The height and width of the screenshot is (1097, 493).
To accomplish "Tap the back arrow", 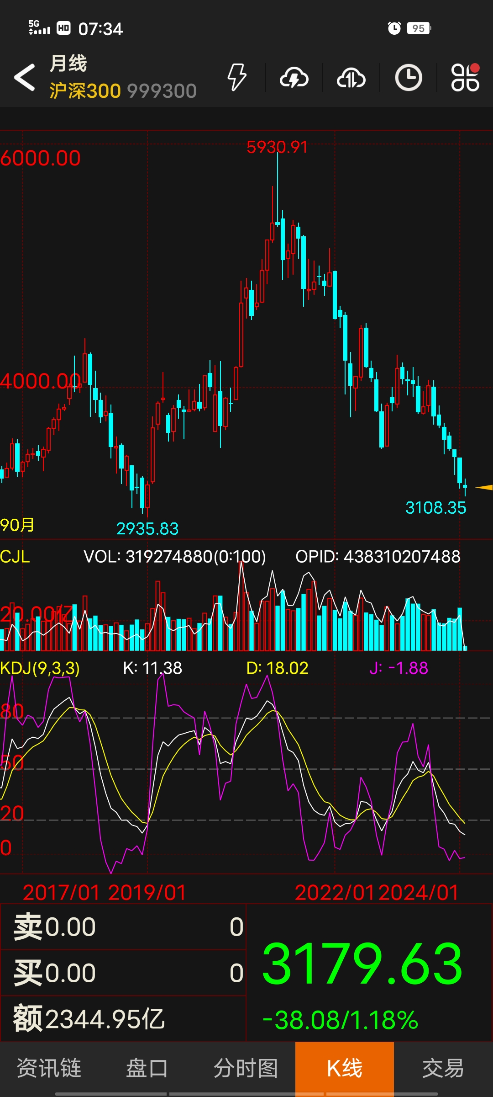I will [x=25, y=77].
